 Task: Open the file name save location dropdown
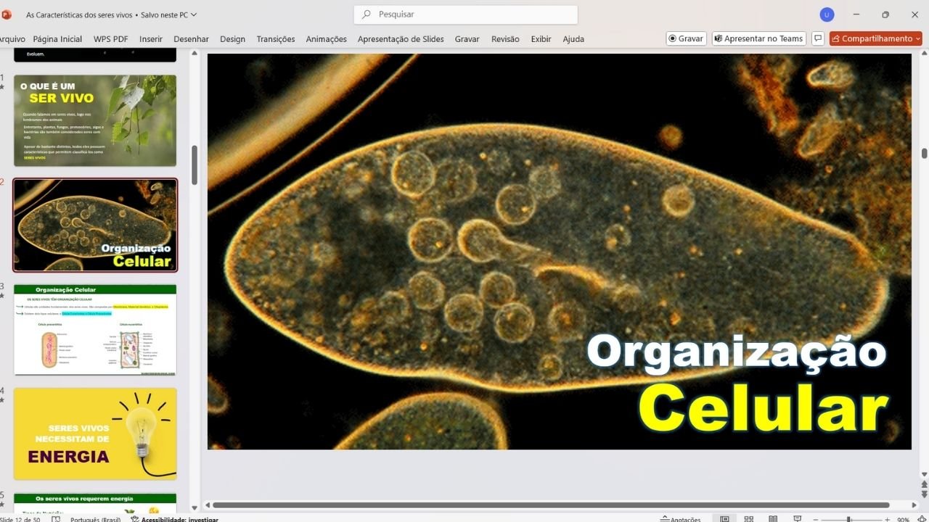[x=193, y=14]
